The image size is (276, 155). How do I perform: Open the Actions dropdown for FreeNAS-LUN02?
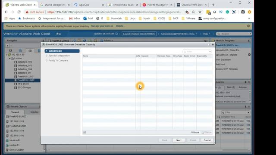click(107, 40)
